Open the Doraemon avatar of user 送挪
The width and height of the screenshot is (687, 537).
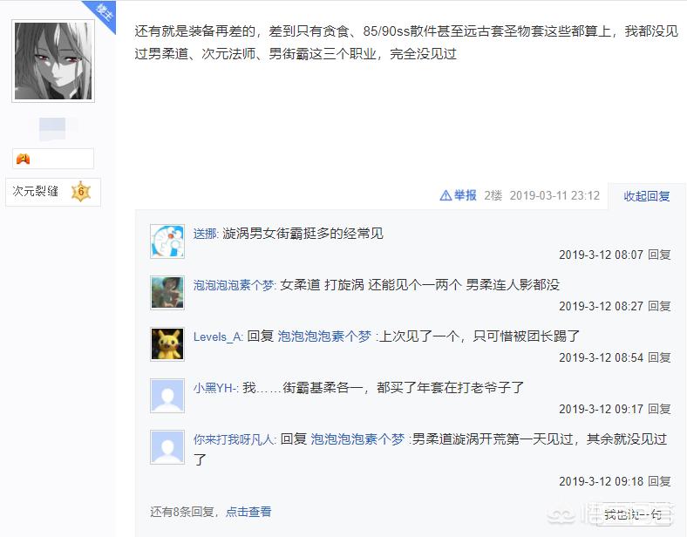coord(167,241)
